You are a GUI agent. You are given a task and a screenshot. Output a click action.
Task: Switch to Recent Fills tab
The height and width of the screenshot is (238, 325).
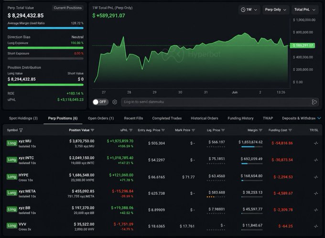tap(133, 118)
